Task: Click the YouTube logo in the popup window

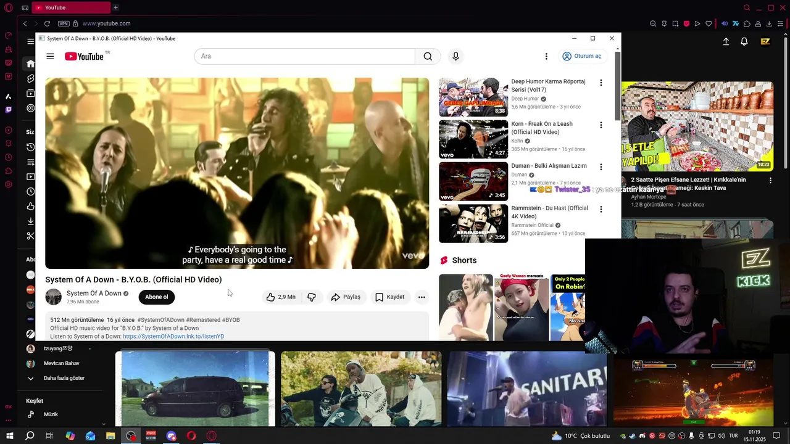Action: point(84,56)
